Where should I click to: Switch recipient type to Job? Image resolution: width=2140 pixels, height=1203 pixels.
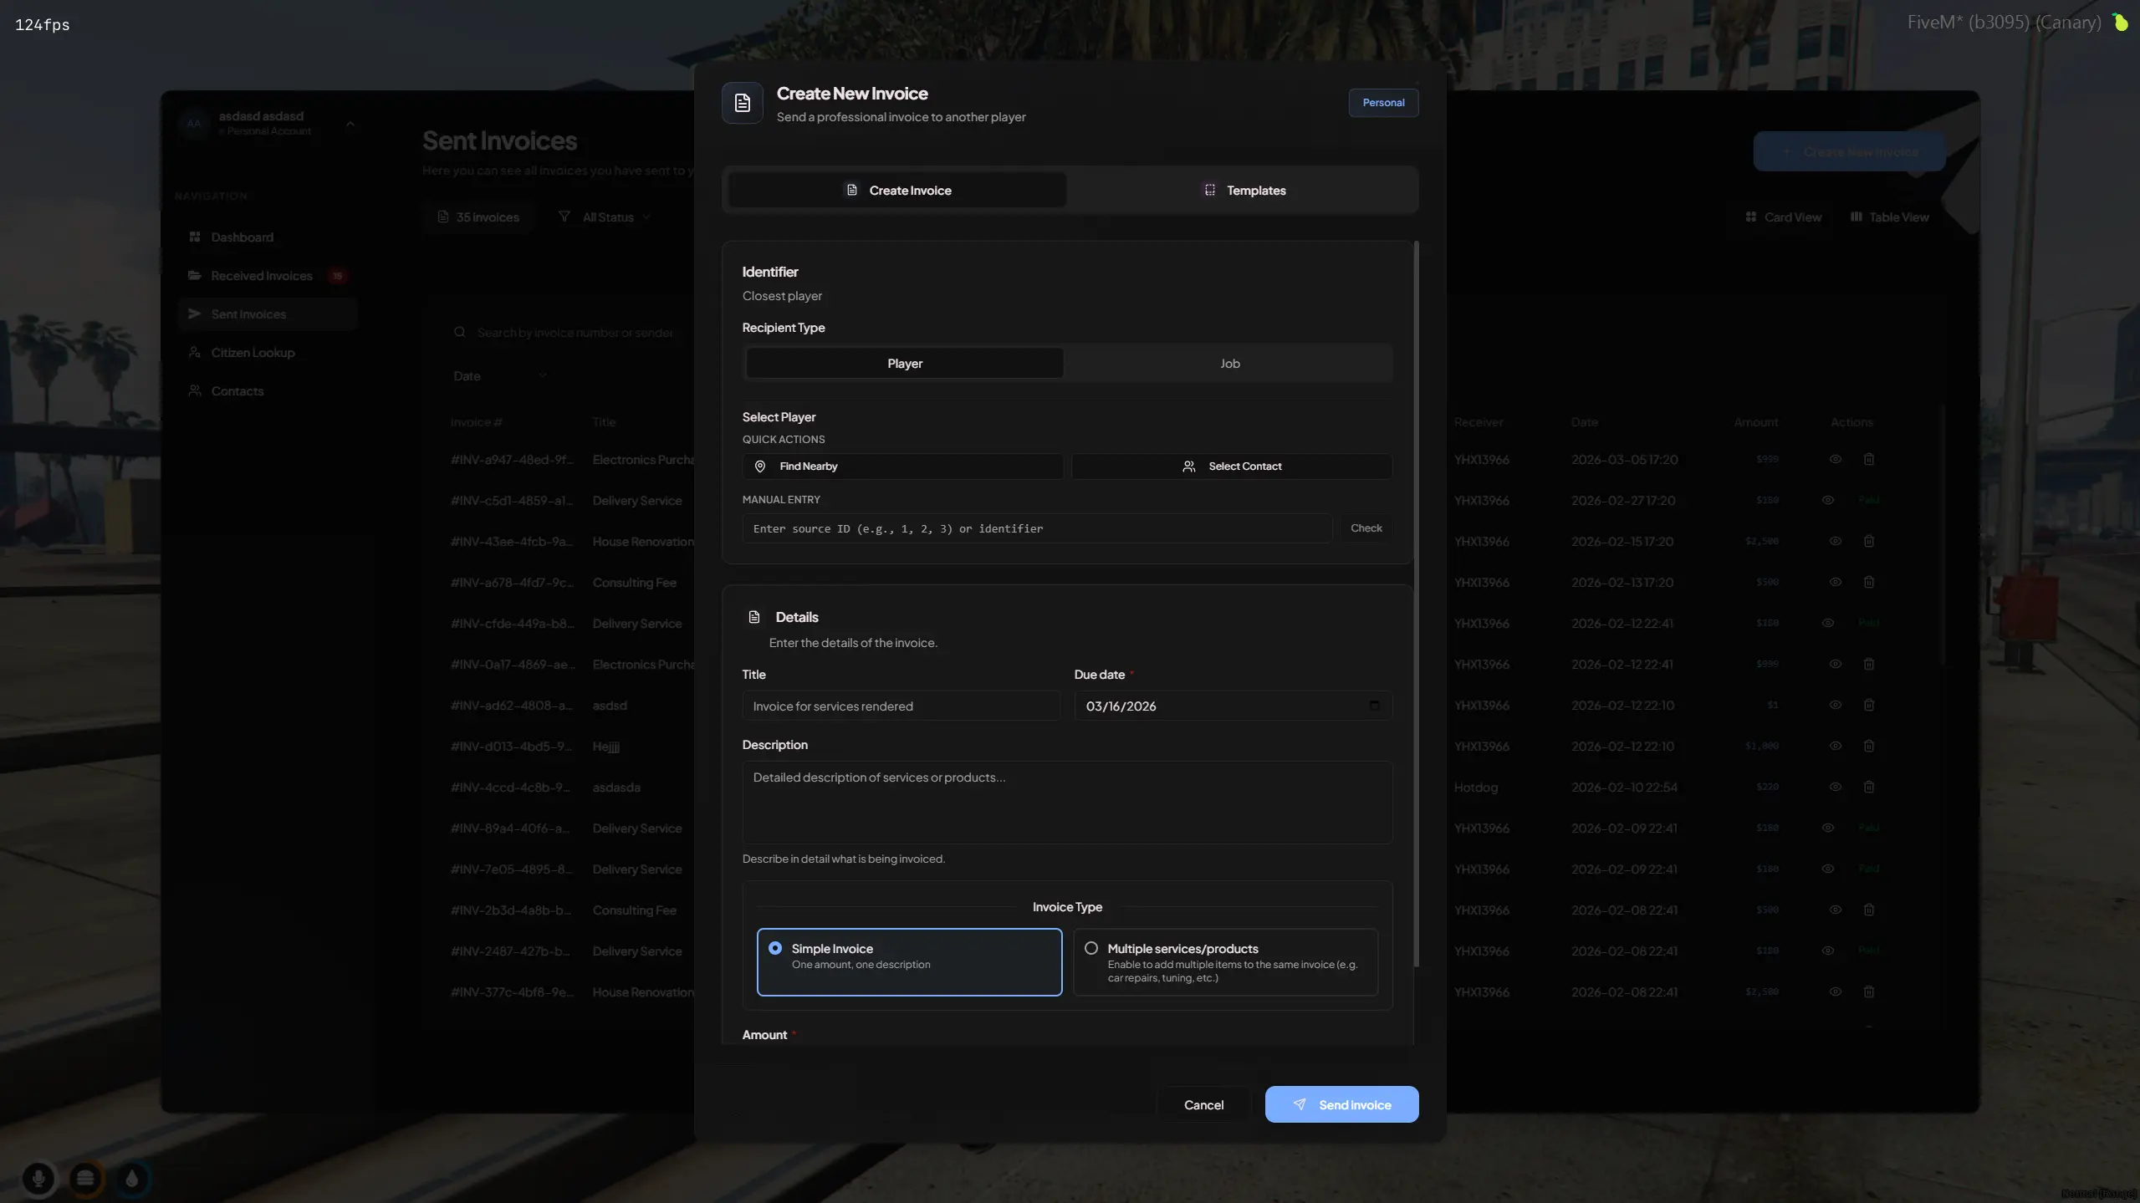[1228, 363]
